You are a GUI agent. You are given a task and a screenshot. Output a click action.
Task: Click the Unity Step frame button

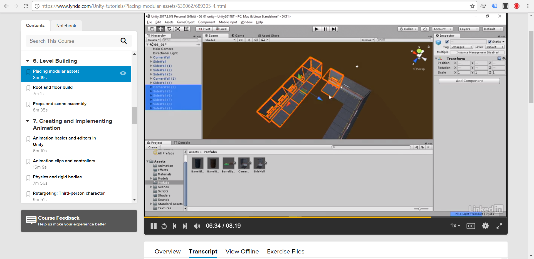pos(334,29)
